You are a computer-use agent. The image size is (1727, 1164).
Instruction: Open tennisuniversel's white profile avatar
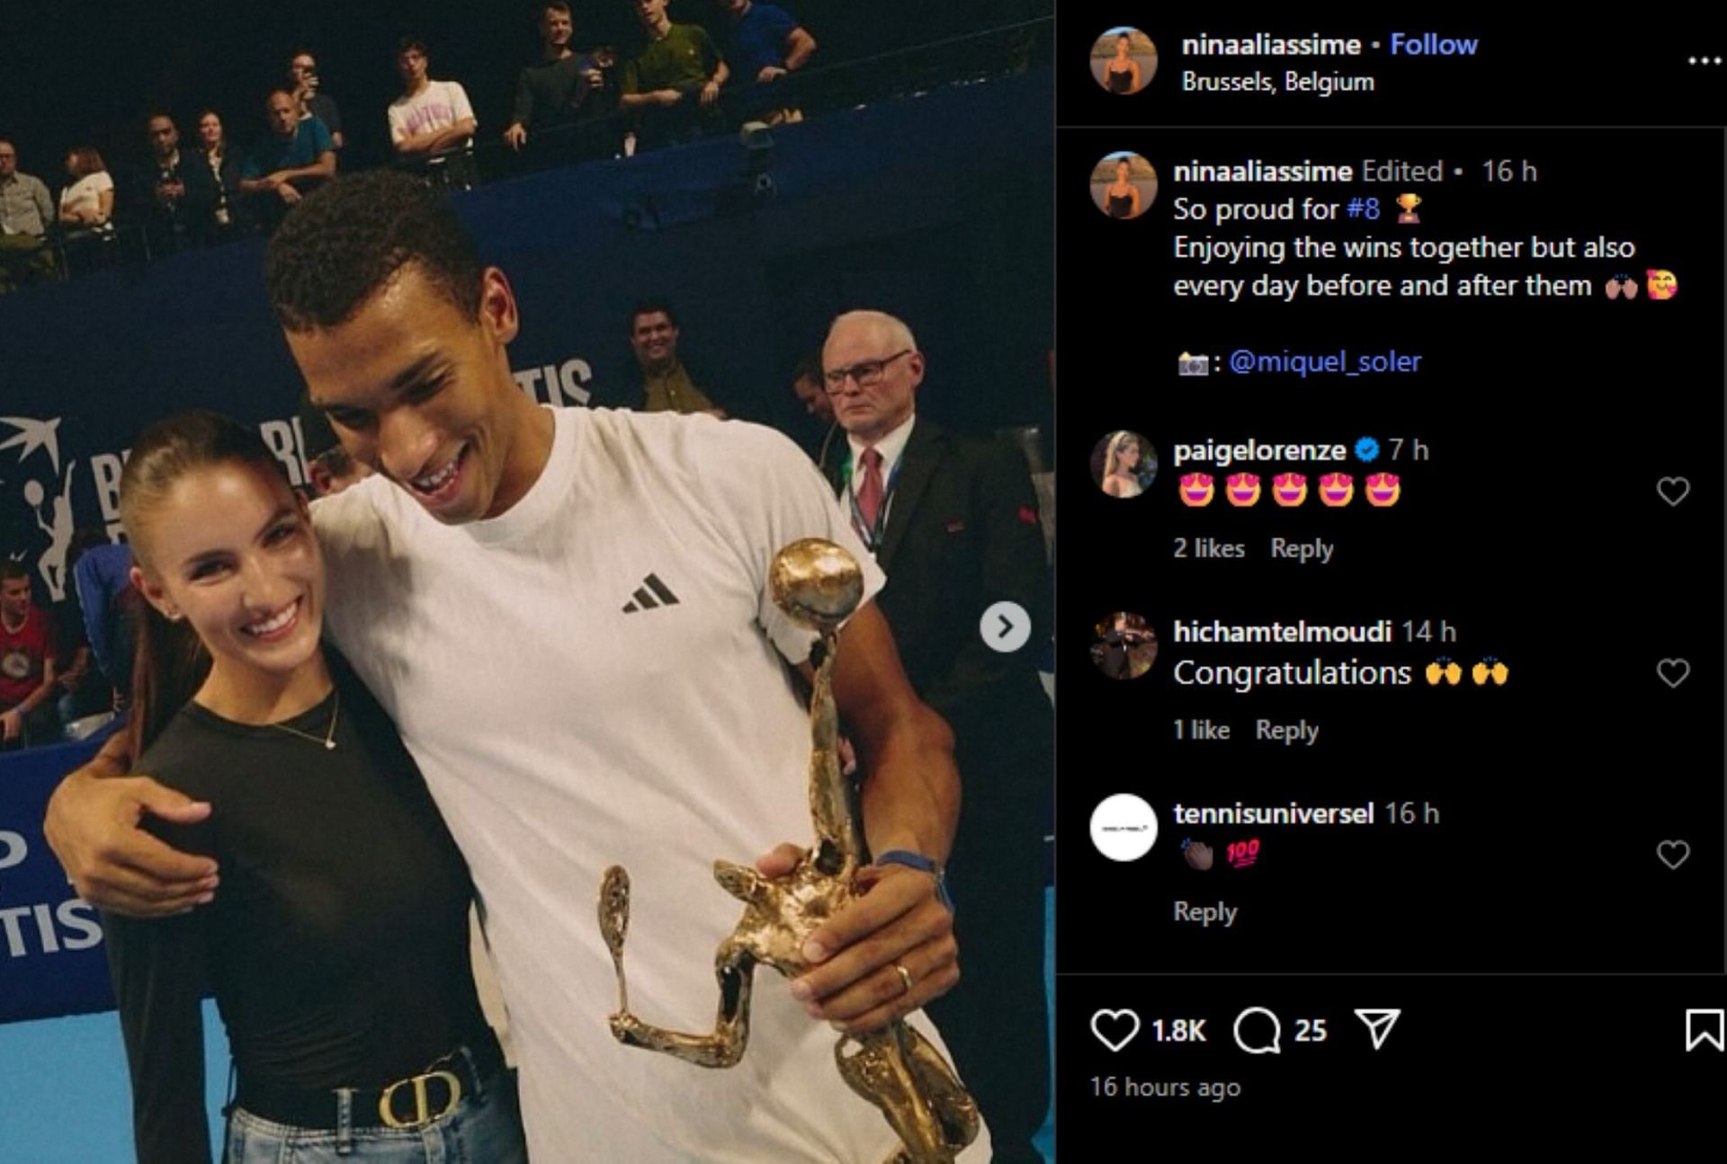(1123, 828)
